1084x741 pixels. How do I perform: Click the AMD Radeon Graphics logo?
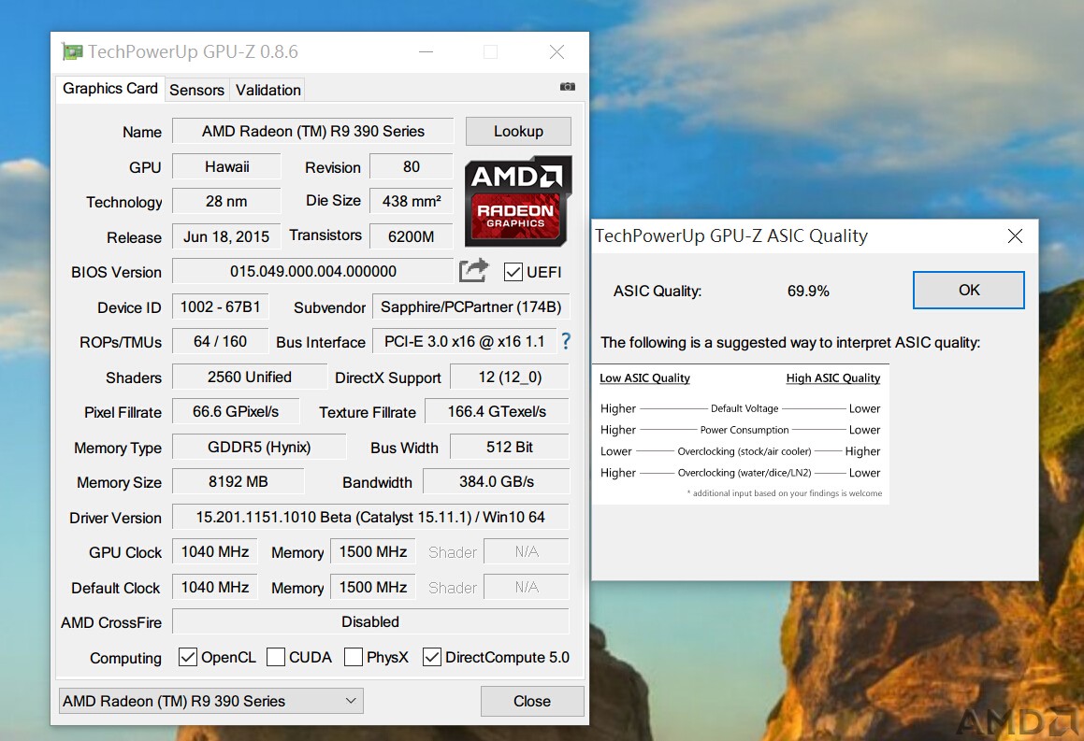[518, 201]
